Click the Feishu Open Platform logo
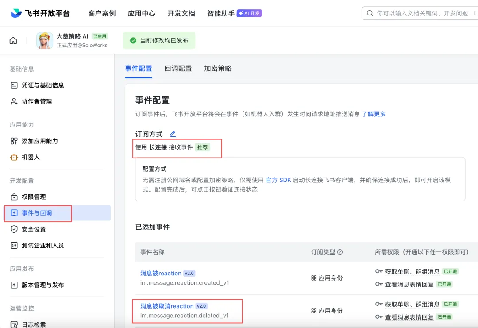Viewport: 478px width, 328px height. tap(40, 13)
